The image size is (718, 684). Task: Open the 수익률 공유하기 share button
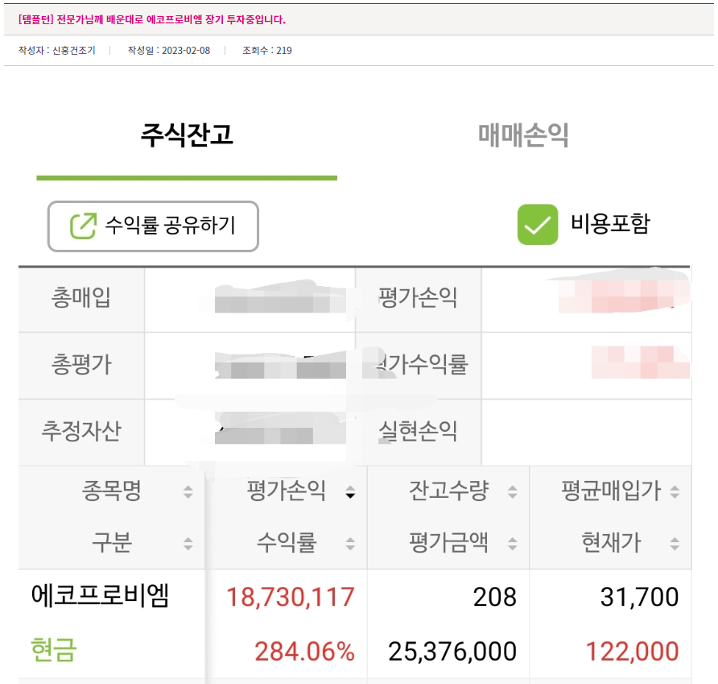[153, 226]
